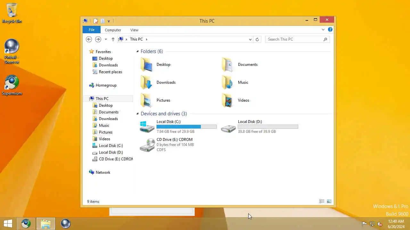The width and height of the screenshot is (410, 230).
Task: Open Action Center flag in tray
Action: (x=364, y=224)
